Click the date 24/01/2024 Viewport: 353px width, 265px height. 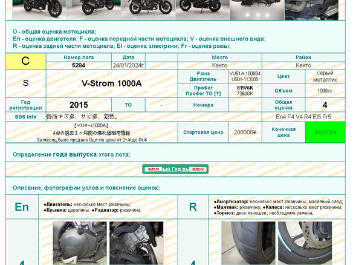point(128,65)
